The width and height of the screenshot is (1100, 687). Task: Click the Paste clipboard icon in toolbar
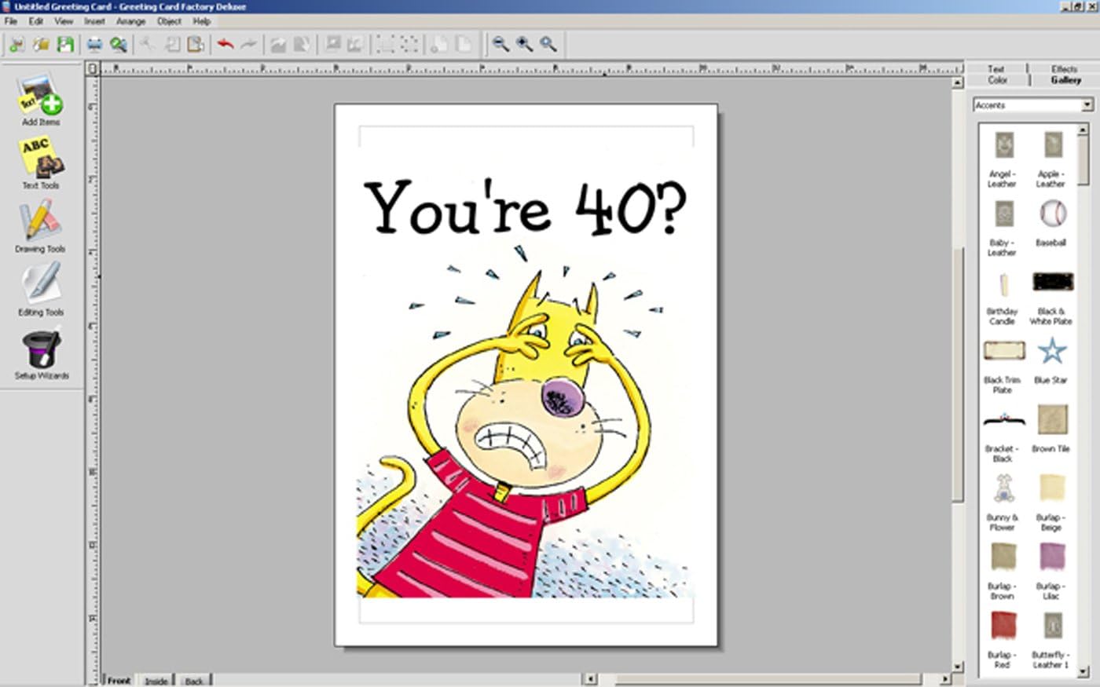(x=196, y=45)
